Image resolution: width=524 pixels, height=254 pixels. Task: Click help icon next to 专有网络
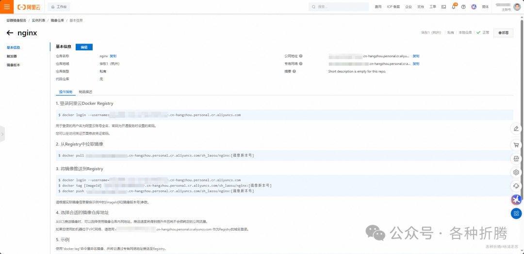pos(301,63)
